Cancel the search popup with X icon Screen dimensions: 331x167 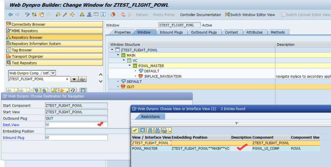coord(143,130)
